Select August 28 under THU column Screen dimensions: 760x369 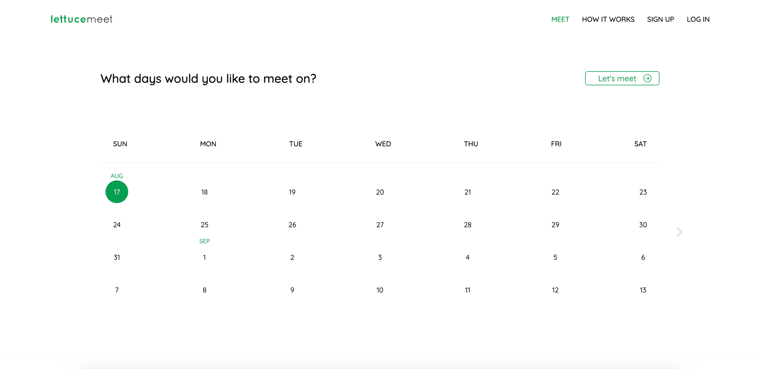pyautogui.click(x=467, y=225)
